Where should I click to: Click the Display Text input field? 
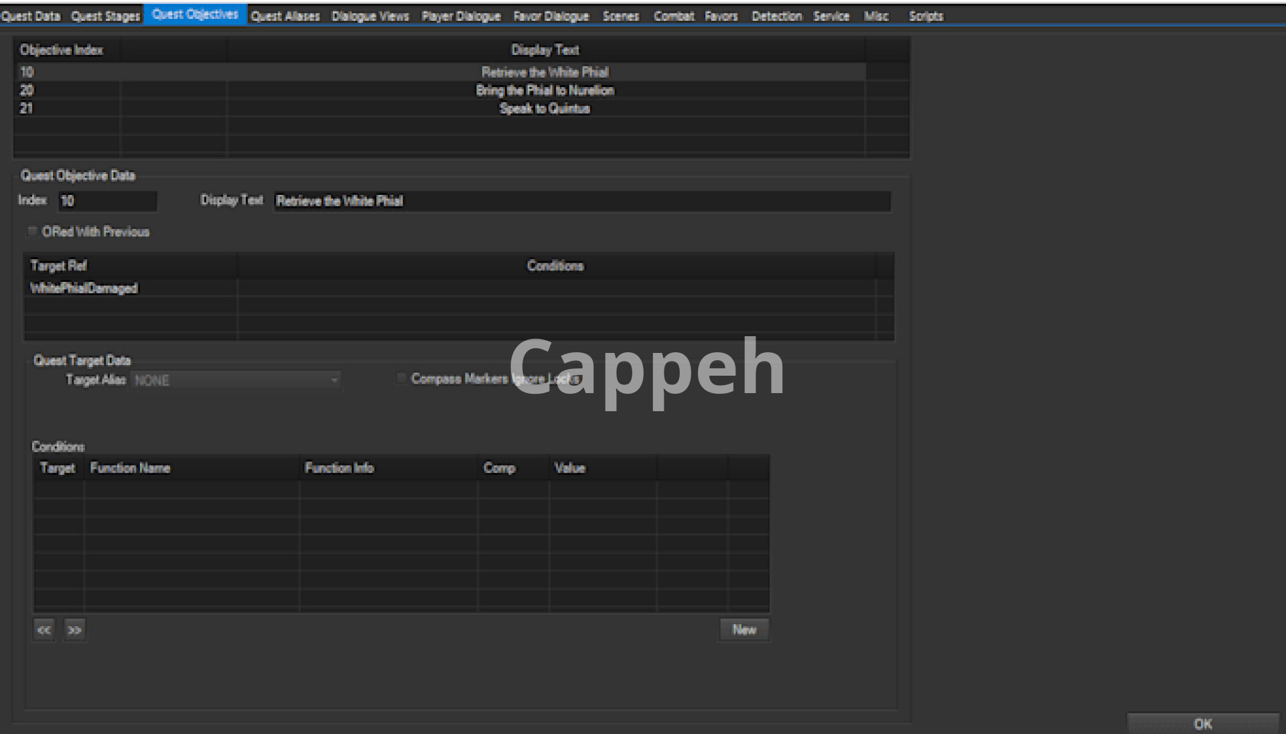coord(581,201)
